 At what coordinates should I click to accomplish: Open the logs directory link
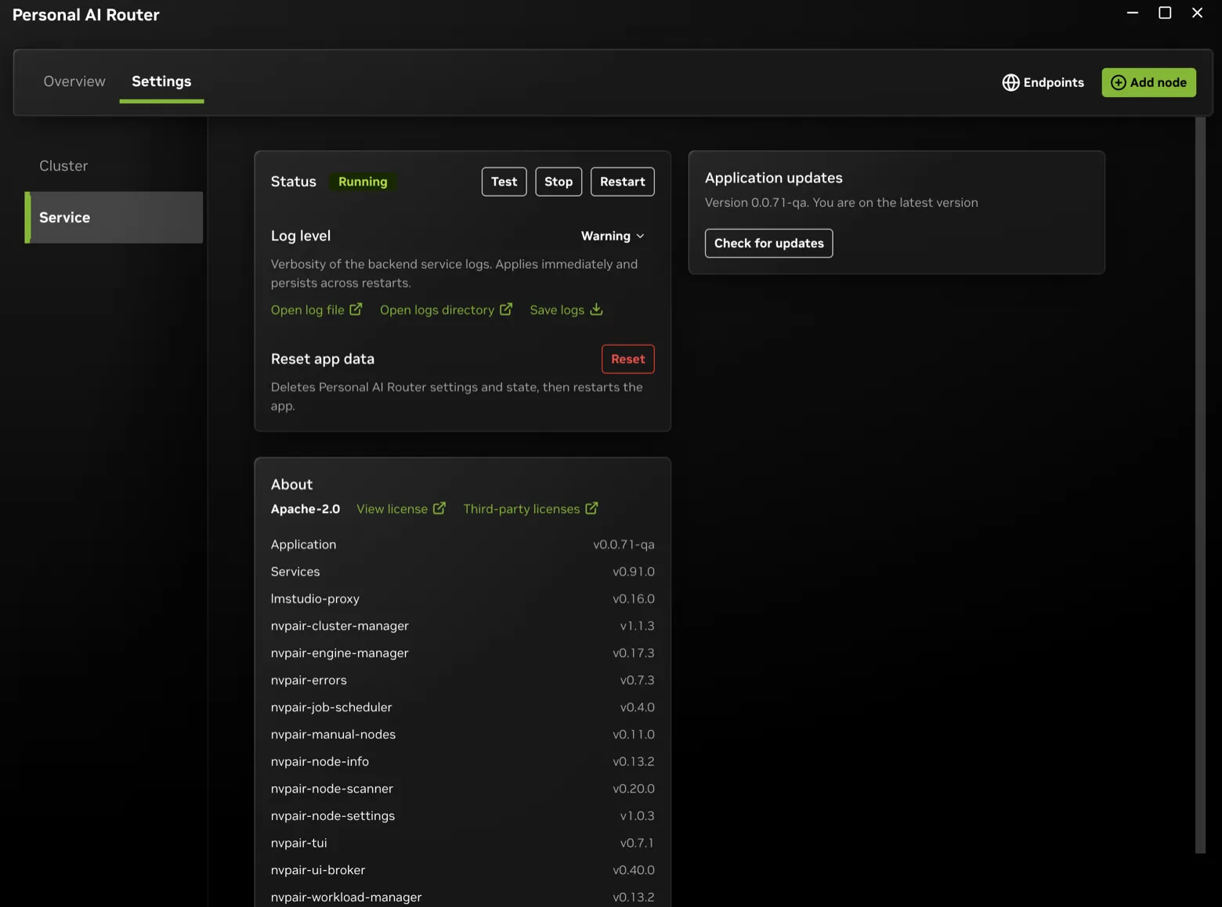(x=446, y=309)
